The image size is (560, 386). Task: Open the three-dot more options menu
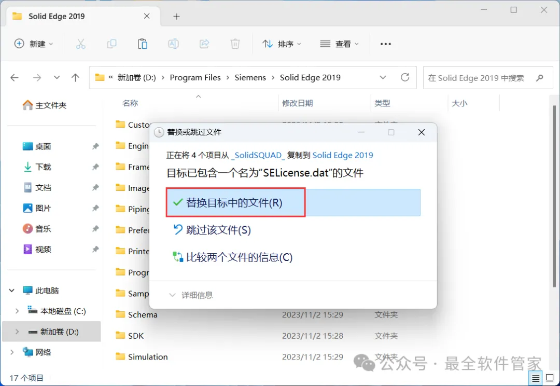click(386, 44)
